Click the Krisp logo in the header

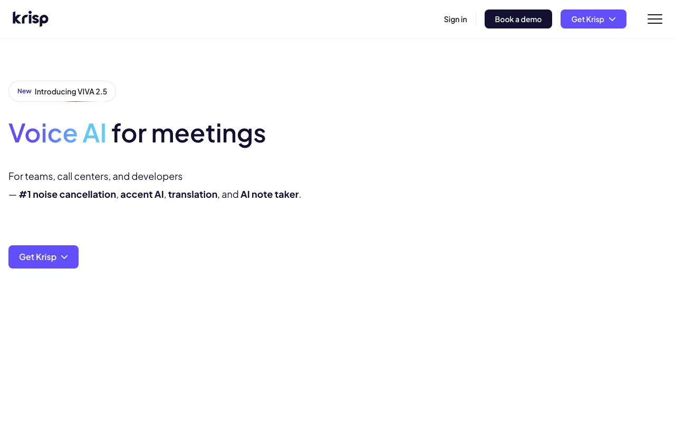[x=31, y=19]
